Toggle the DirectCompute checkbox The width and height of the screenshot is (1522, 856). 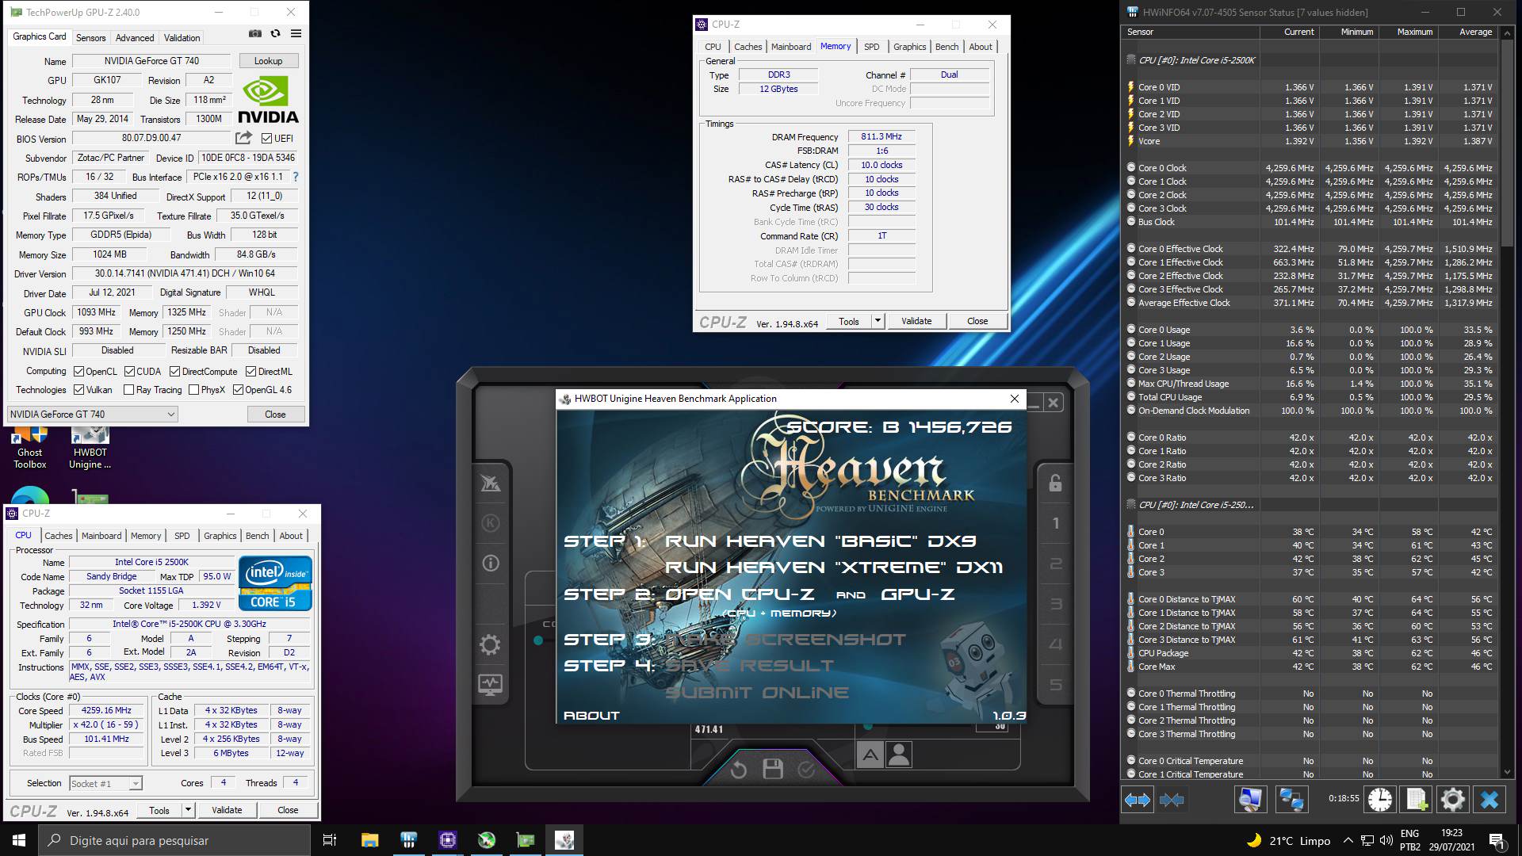pyautogui.click(x=174, y=372)
